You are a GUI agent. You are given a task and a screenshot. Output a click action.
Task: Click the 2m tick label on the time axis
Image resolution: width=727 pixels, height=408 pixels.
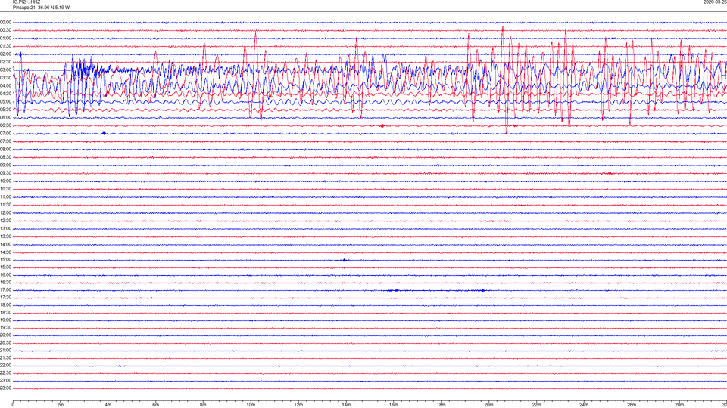(x=61, y=405)
